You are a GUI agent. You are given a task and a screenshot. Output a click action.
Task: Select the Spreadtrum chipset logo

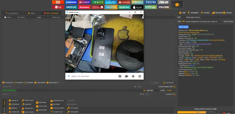164,7
